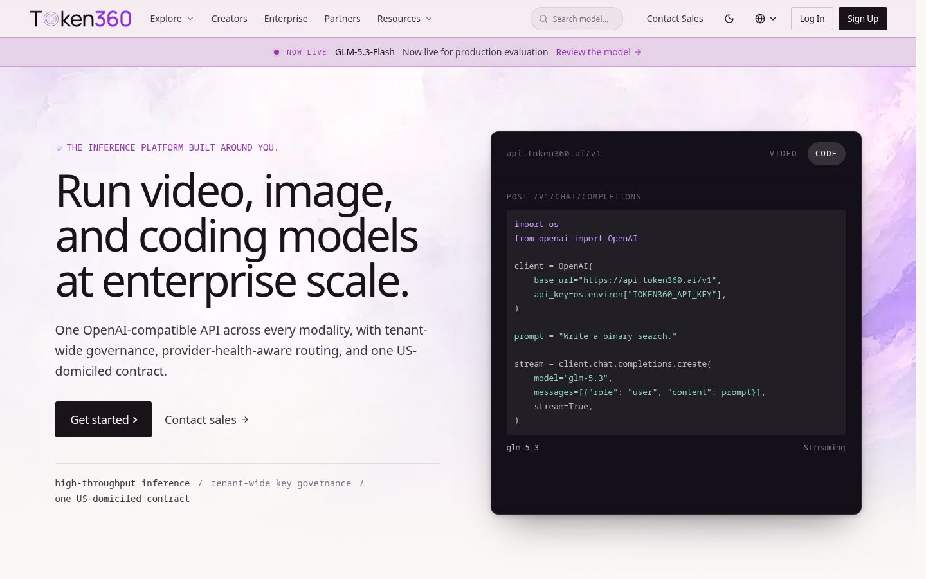Click Contact Sales in the top navigation
The width and height of the screenshot is (926, 579).
tap(675, 19)
